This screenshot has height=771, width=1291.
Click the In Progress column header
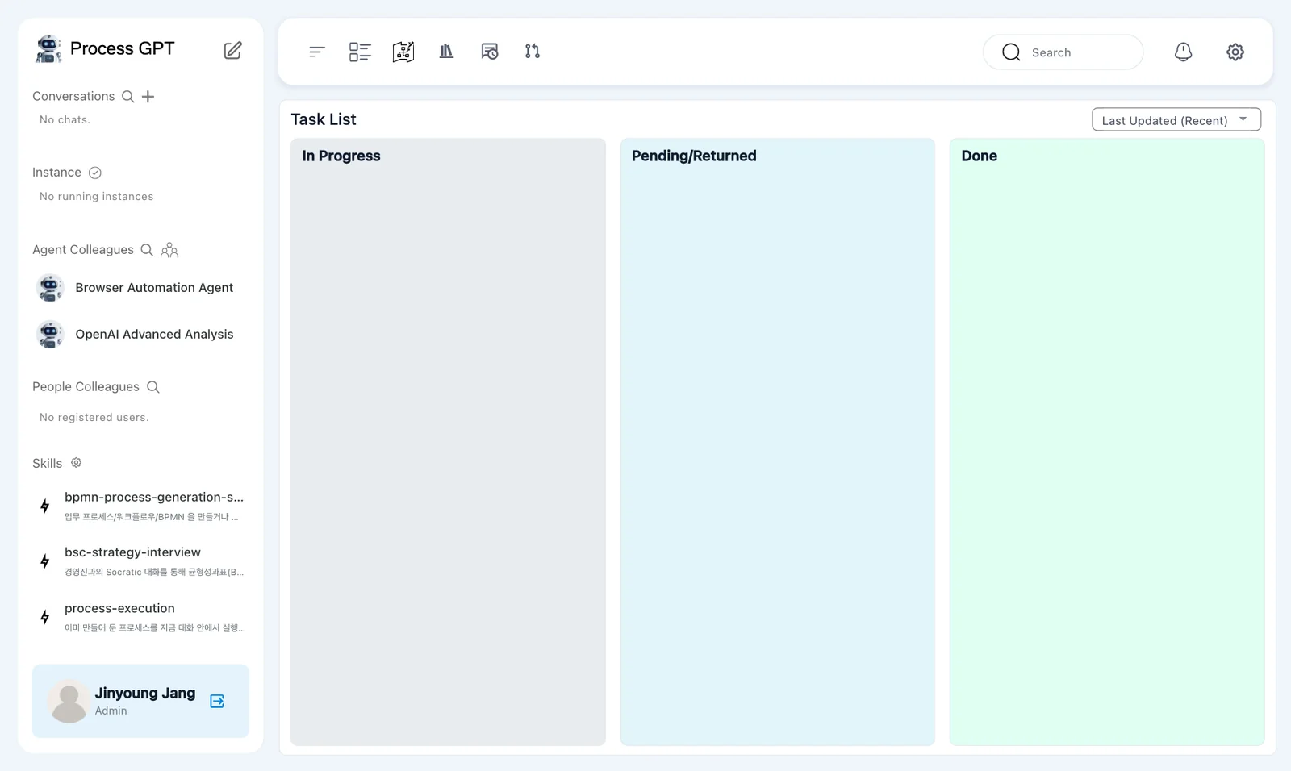[x=341, y=156]
